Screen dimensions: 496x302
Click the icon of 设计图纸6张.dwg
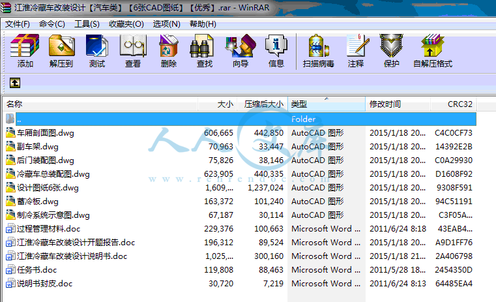click(x=10, y=187)
